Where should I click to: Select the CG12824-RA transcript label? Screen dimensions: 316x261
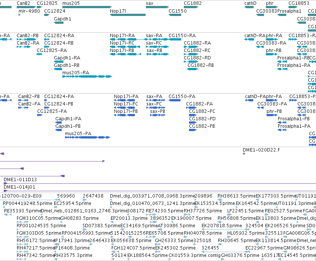tap(59, 36)
